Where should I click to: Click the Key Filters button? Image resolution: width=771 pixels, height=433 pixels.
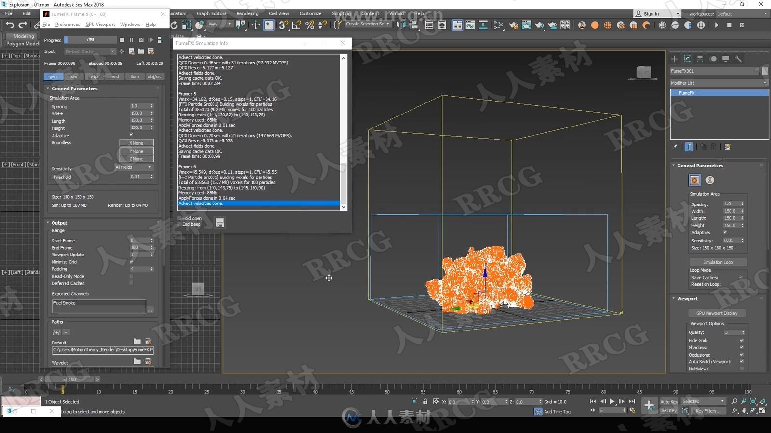(708, 411)
